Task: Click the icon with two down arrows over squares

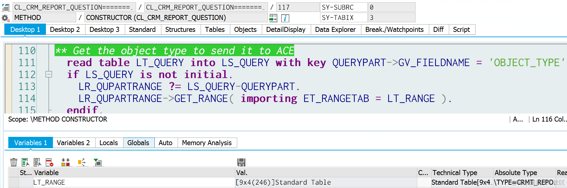Action: pos(66,162)
